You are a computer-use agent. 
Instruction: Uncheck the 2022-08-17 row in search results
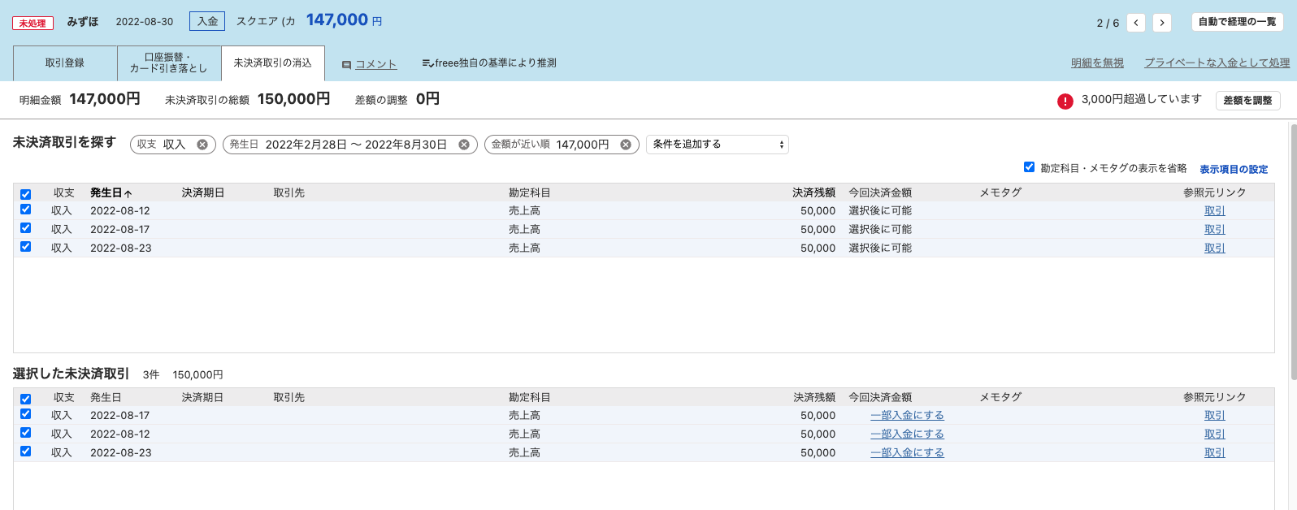[x=26, y=228]
